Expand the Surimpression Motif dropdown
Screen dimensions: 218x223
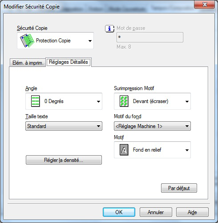tap(187, 101)
